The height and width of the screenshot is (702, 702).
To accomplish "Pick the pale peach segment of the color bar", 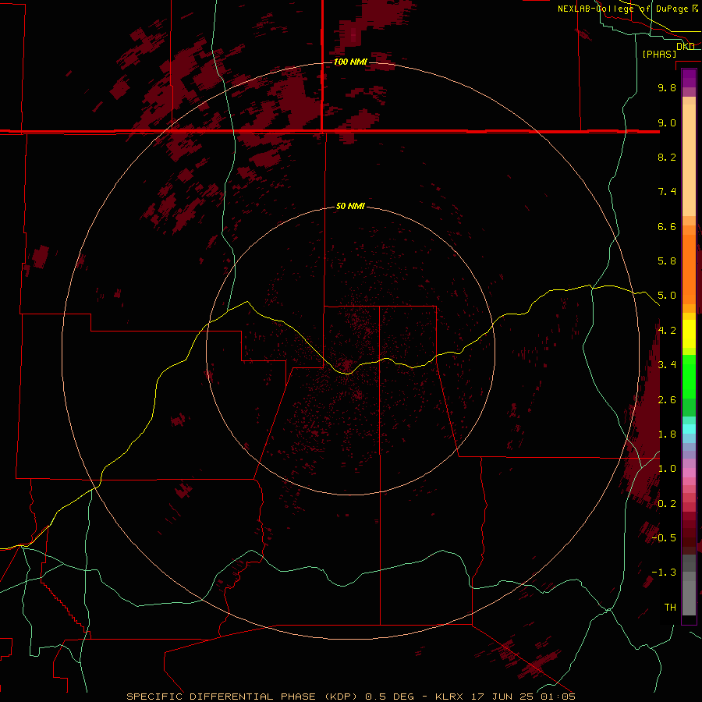I will coord(689,160).
